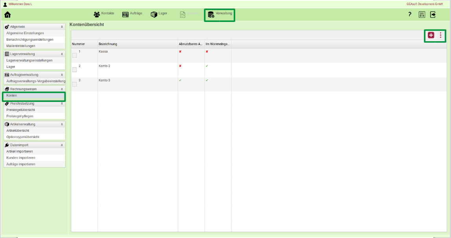Click the logout icon
The width and height of the screenshot is (451, 238).
pyautogui.click(x=433, y=15)
